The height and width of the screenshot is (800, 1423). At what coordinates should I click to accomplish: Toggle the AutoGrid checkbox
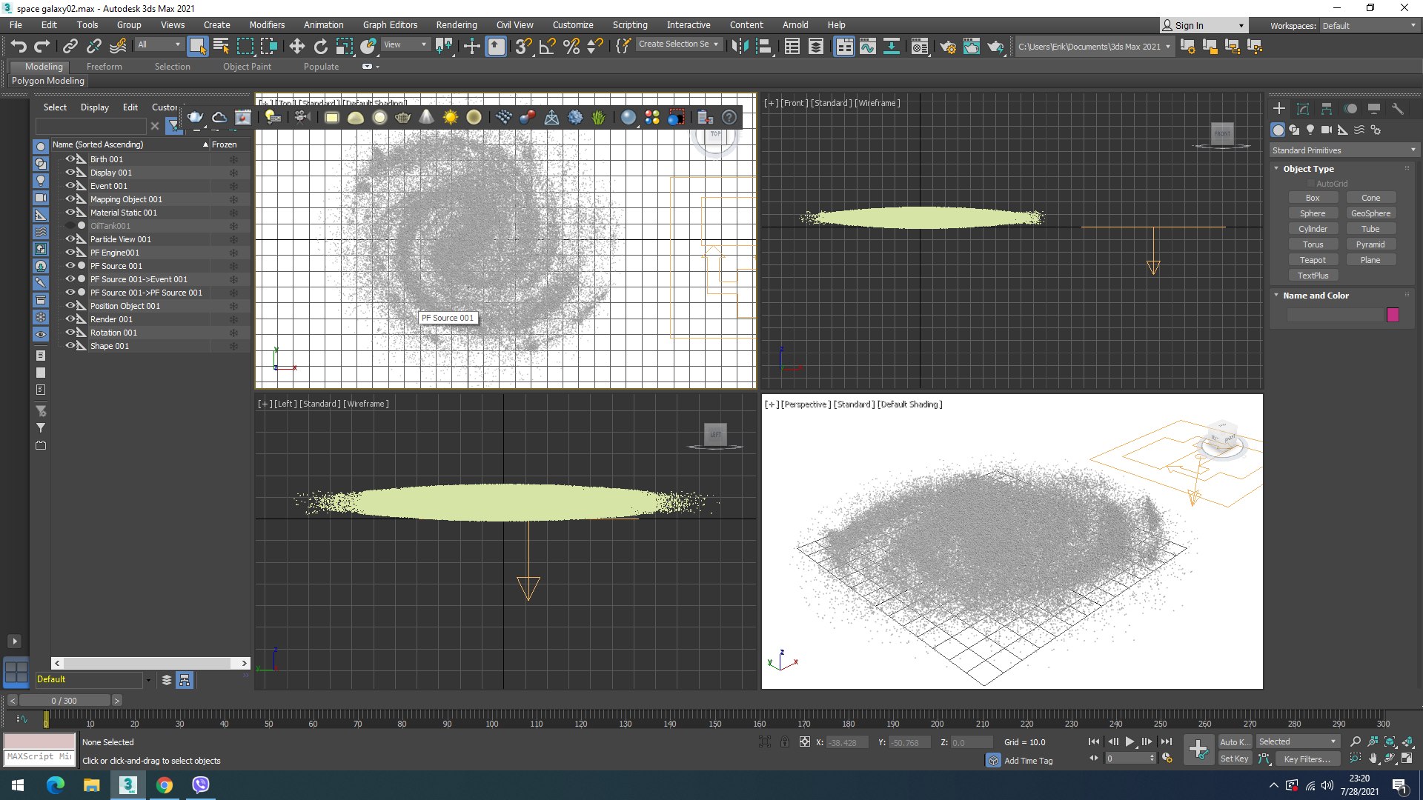(x=1310, y=184)
